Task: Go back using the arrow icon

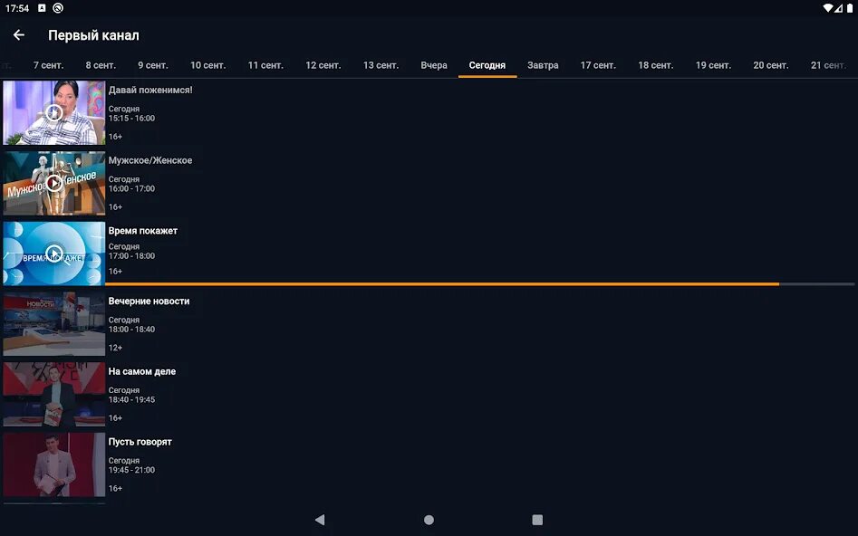Action: (19, 35)
